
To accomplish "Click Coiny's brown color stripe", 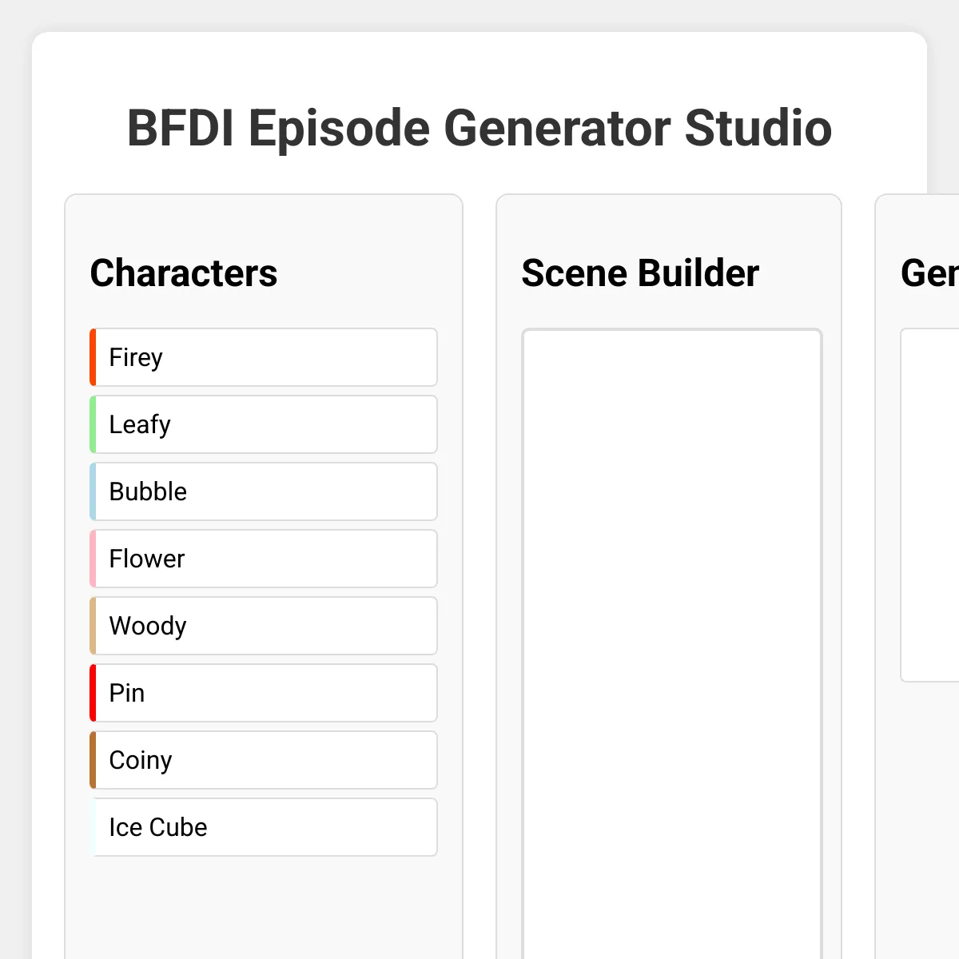I will [92, 760].
